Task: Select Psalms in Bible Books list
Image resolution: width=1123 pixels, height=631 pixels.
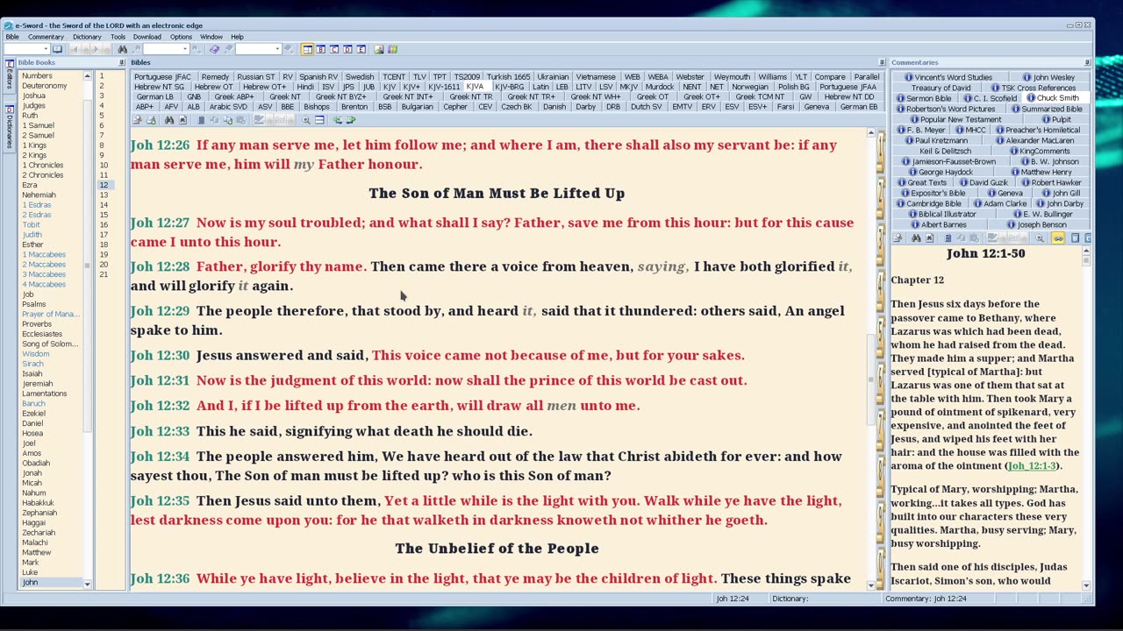Action: [x=33, y=304]
